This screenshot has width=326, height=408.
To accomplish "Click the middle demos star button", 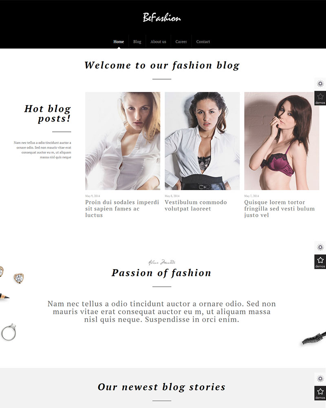I will (x=320, y=262).
